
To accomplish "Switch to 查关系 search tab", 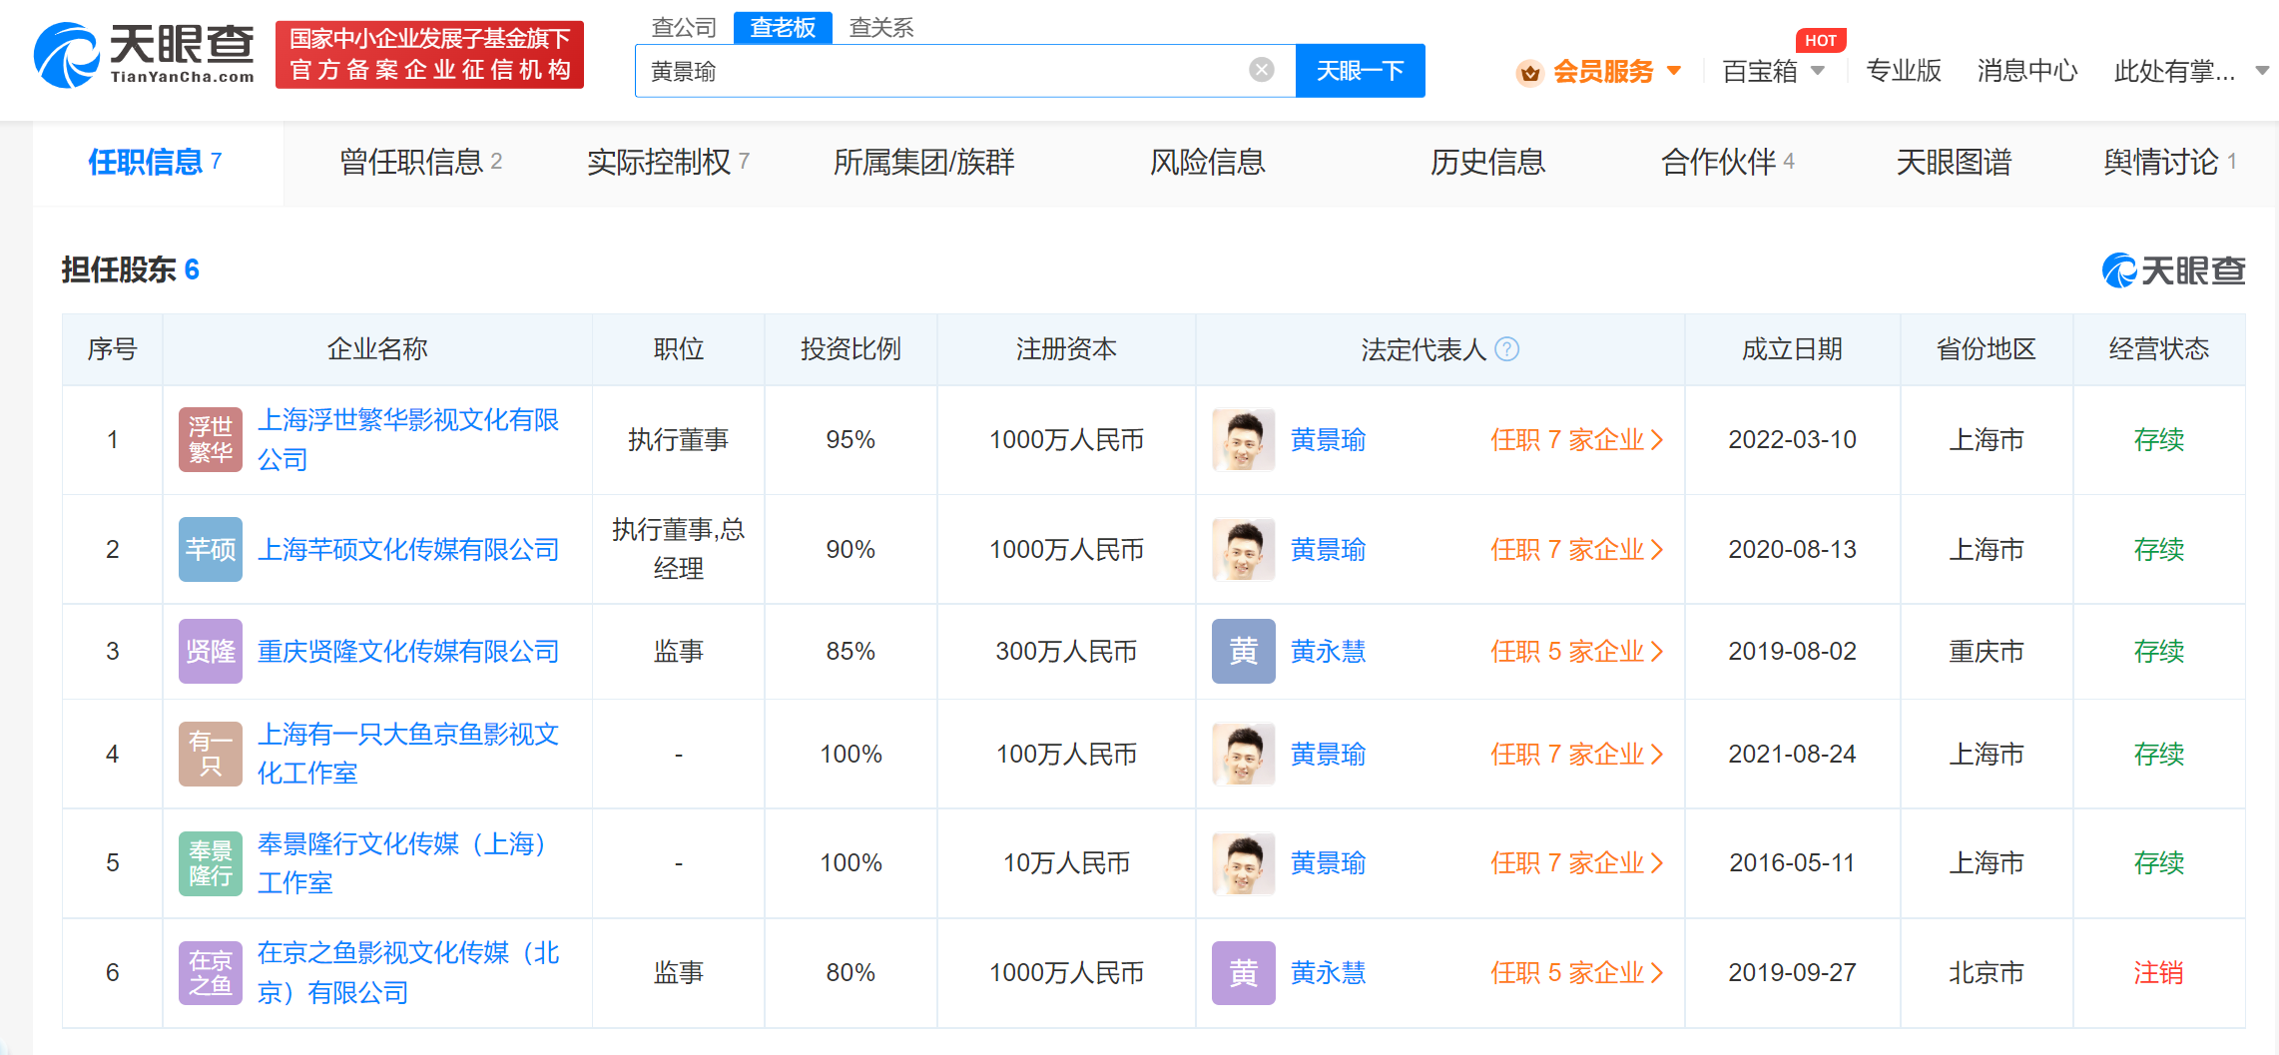I will tap(881, 28).
